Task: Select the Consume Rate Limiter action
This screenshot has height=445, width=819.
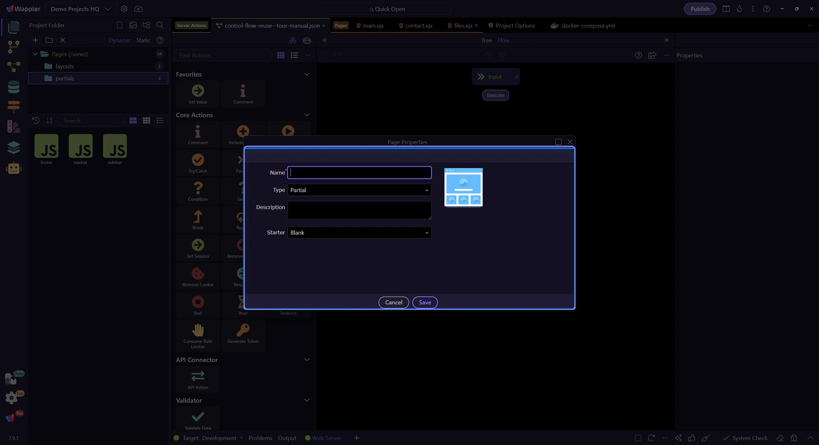Action: pos(198,336)
